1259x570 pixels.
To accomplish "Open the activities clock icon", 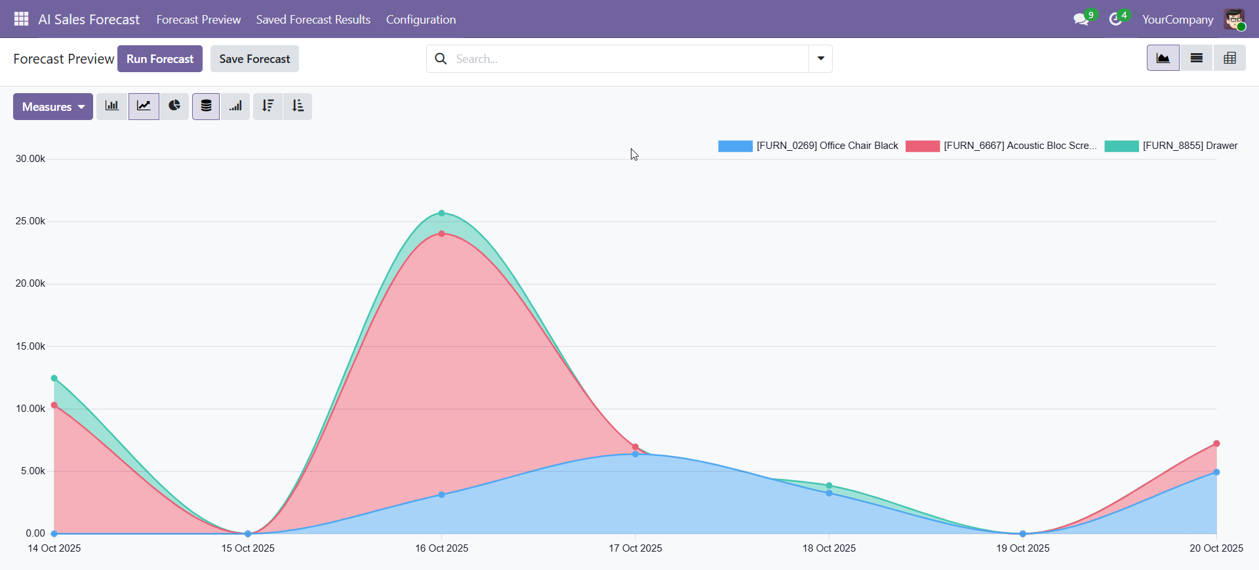I will pos(1115,20).
